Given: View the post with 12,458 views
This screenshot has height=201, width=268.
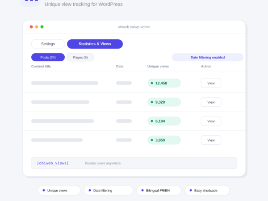Looking at the screenshot, I should click(x=211, y=83).
